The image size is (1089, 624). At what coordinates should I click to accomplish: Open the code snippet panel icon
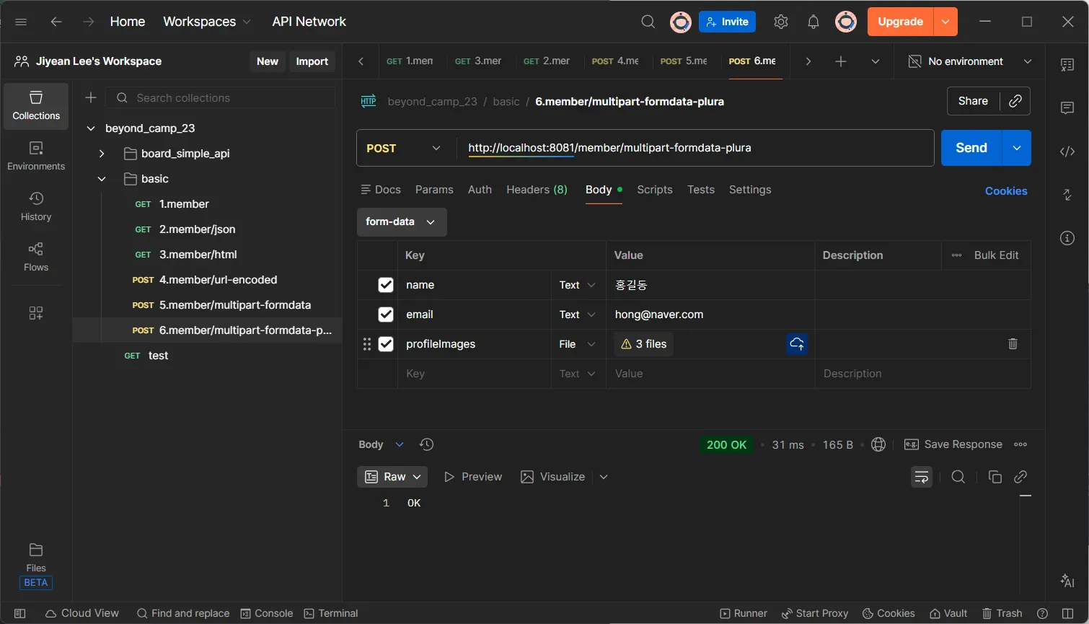tap(1067, 151)
